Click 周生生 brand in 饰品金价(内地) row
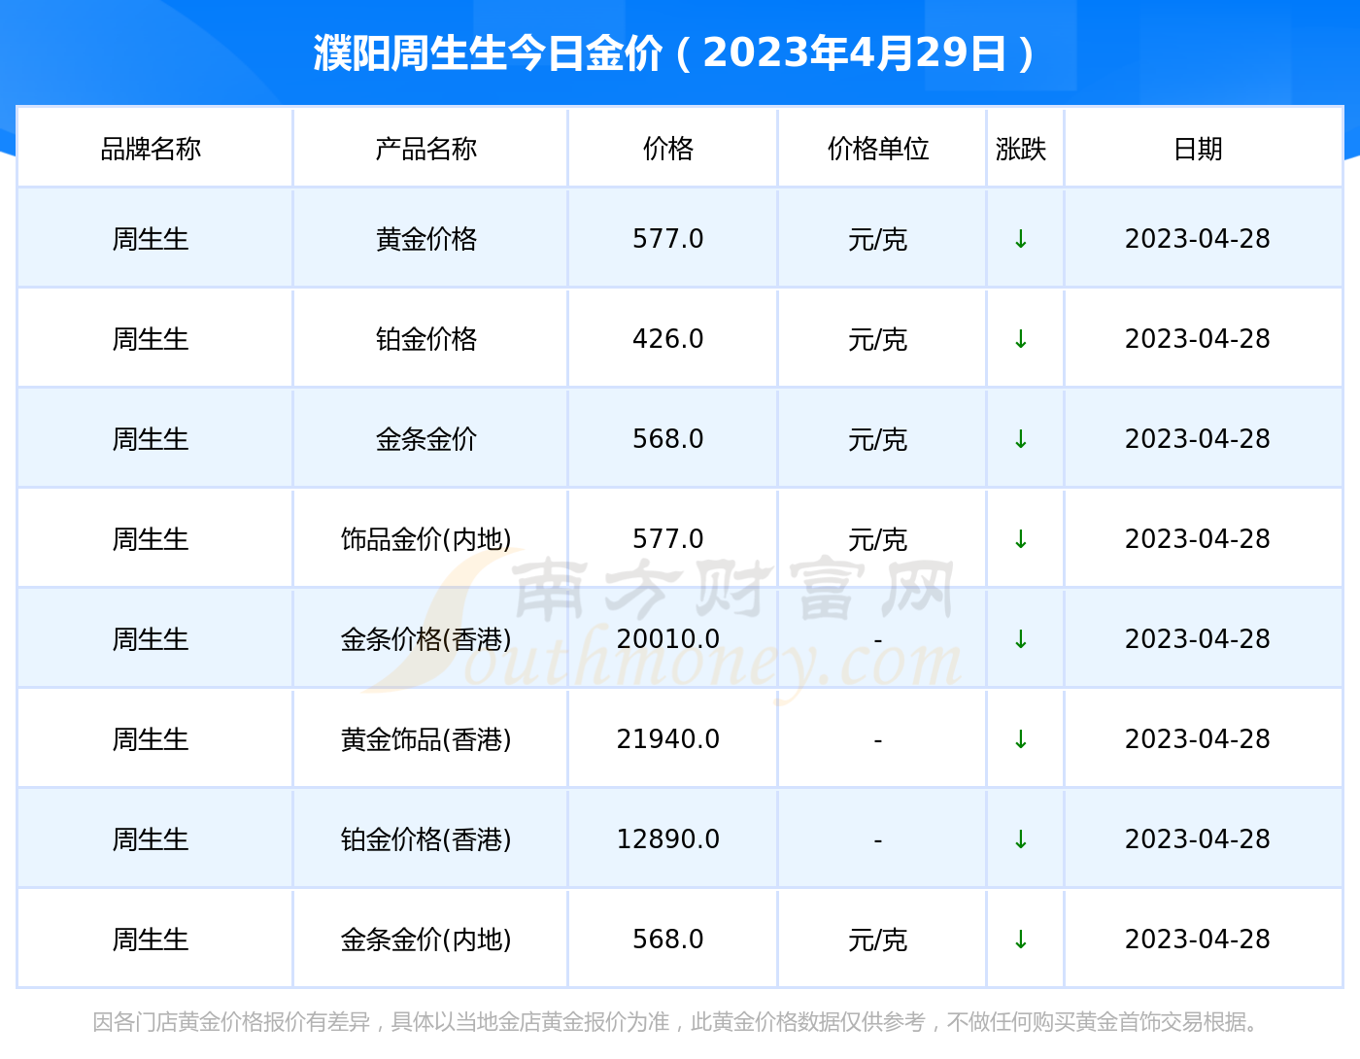The height and width of the screenshot is (1059, 1360). tap(151, 539)
